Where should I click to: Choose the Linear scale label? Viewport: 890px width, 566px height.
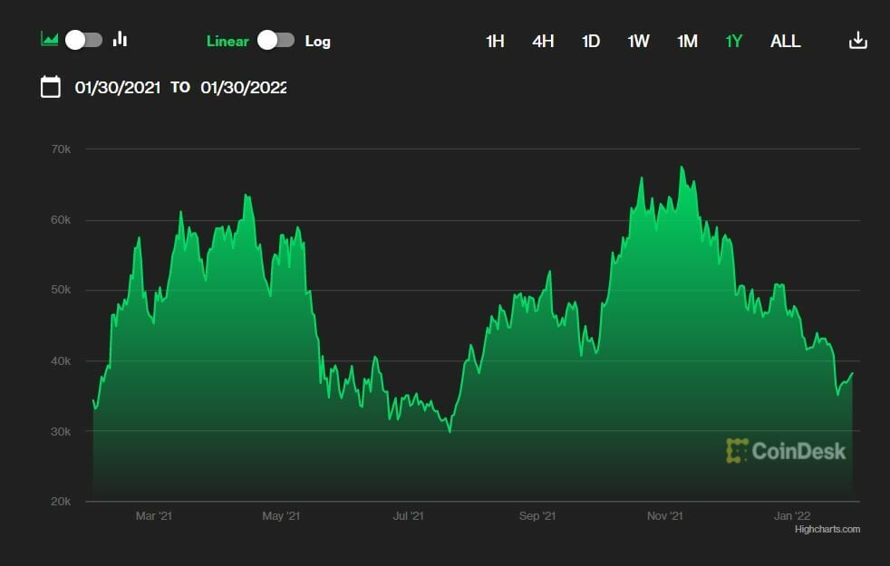pos(227,41)
